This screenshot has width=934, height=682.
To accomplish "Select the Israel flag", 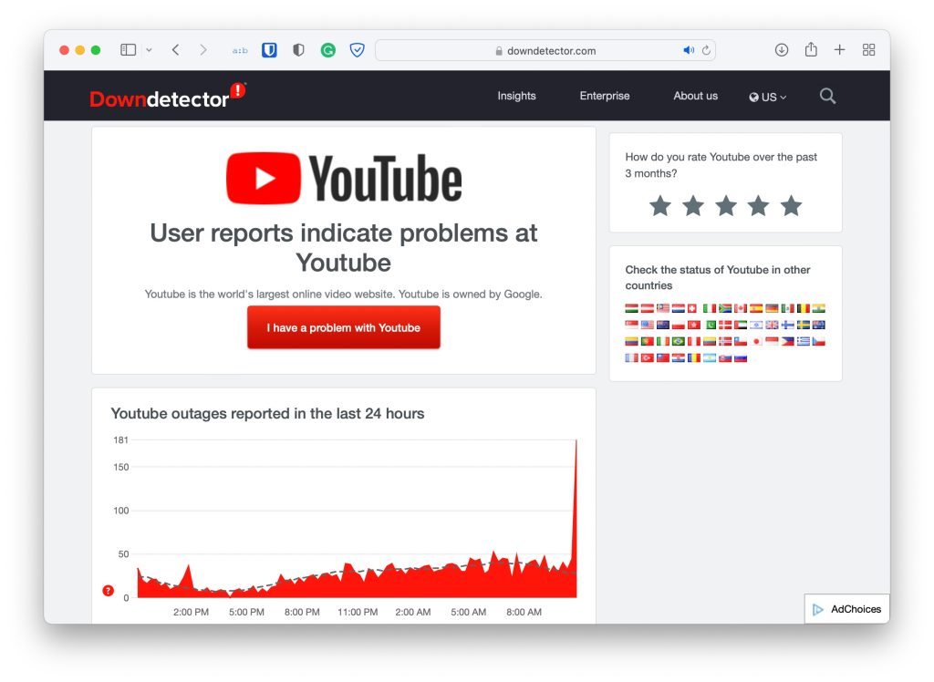I will 756,325.
